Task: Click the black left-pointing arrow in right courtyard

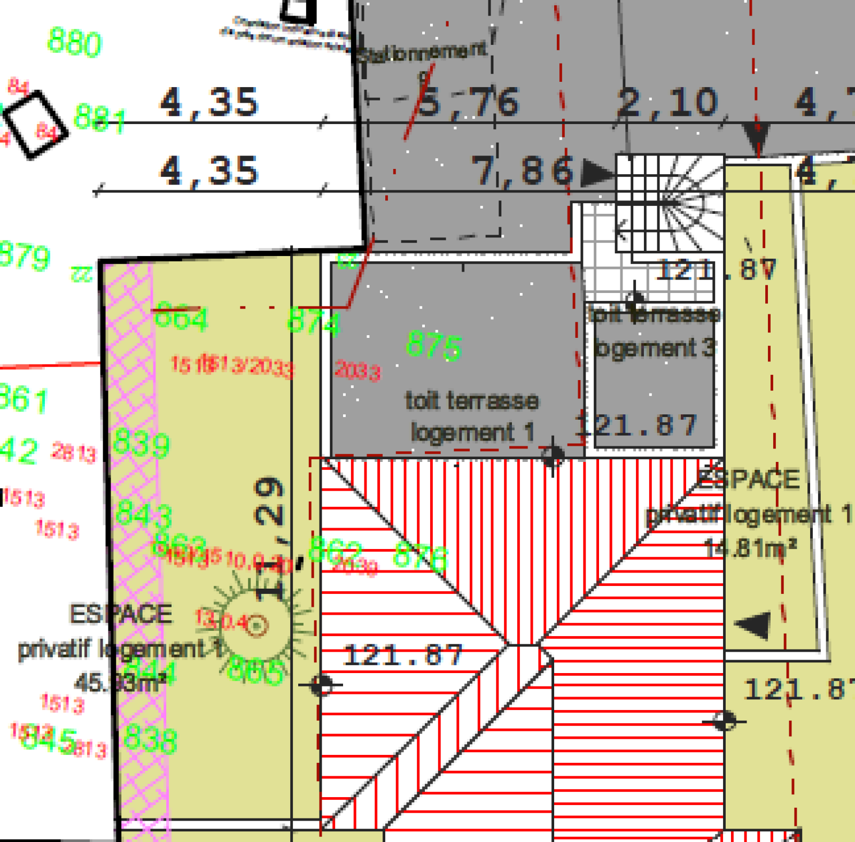Action: click(x=753, y=624)
